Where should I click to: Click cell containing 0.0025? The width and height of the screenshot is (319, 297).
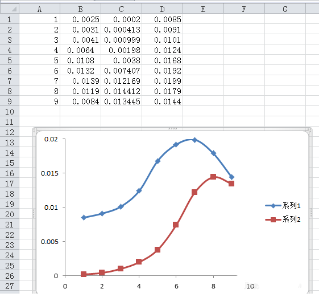click(80, 19)
